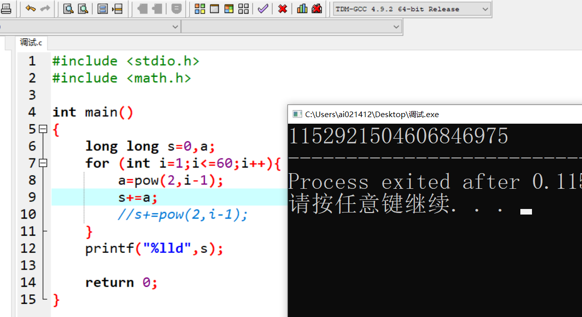
Task: Compile using the four-colored-squares icon
Action: pyautogui.click(x=200, y=9)
